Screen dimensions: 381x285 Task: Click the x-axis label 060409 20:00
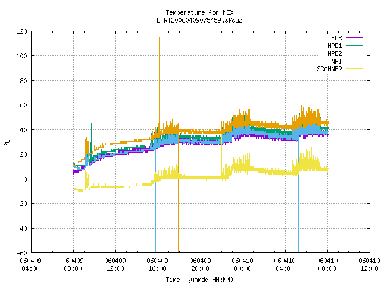[x=200, y=265]
